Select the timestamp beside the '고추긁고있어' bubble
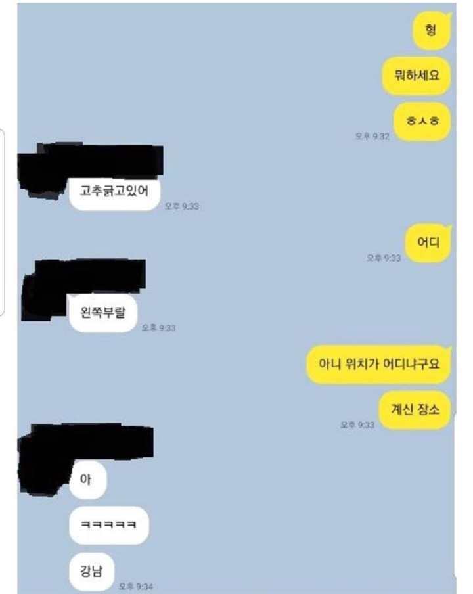Screen dimensions: 473x594 coord(182,206)
